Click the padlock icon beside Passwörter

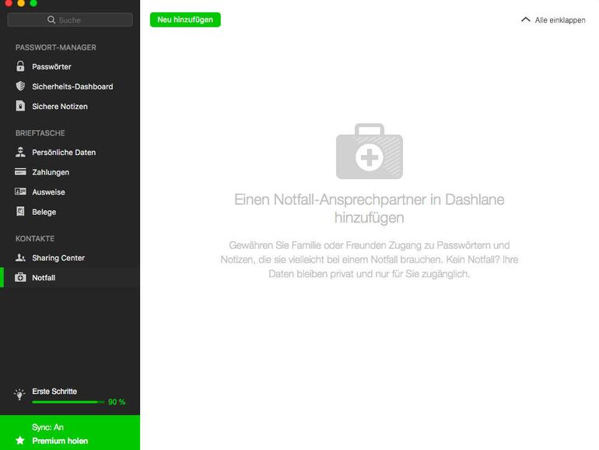tap(20, 66)
